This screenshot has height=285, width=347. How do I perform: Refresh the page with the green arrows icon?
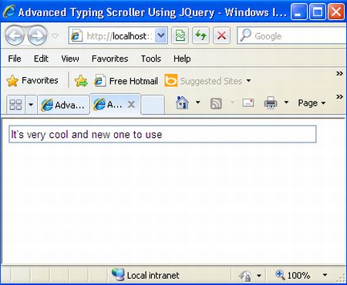pyautogui.click(x=200, y=35)
